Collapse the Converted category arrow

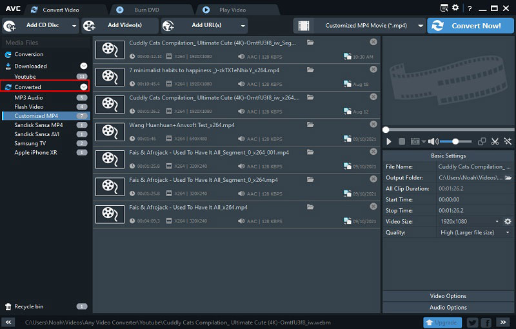tap(84, 87)
